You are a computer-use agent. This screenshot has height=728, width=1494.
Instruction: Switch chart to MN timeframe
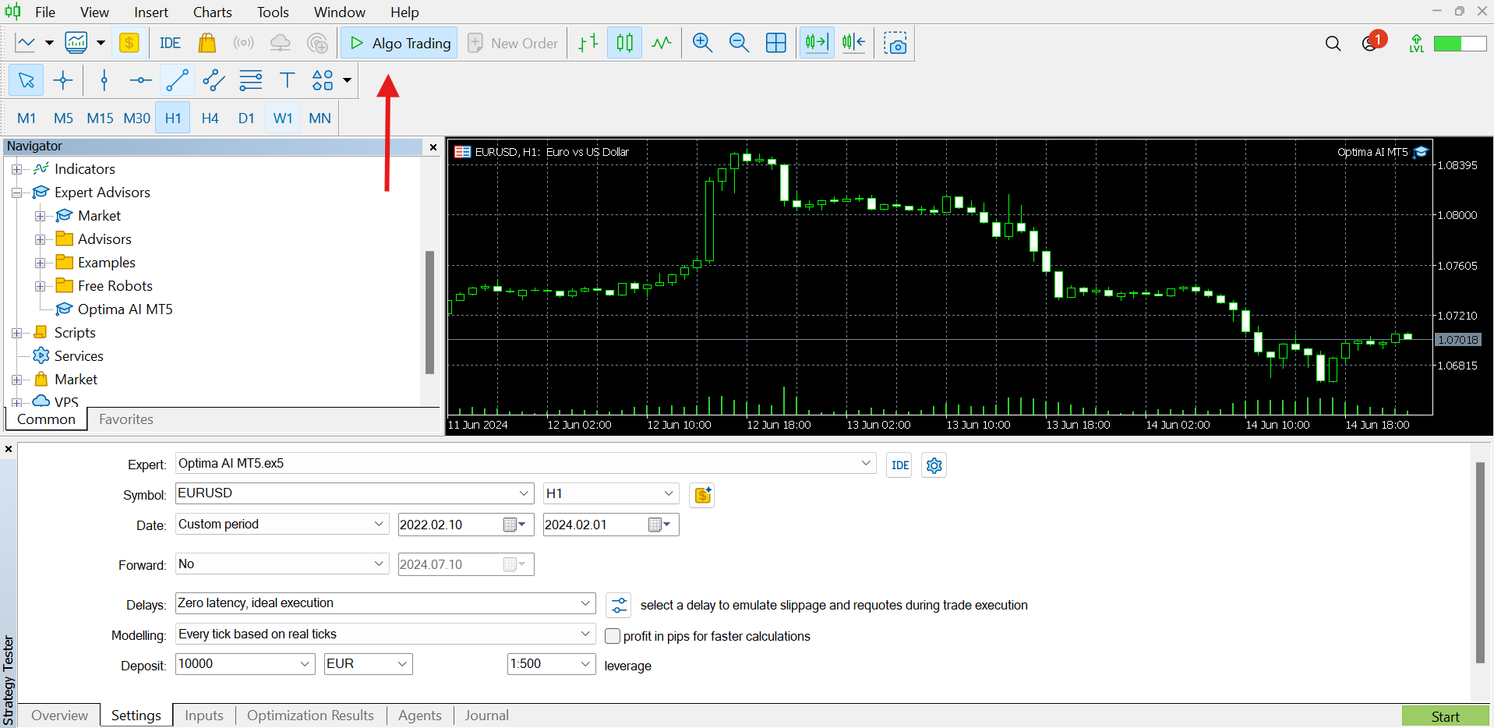pos(320,118)
